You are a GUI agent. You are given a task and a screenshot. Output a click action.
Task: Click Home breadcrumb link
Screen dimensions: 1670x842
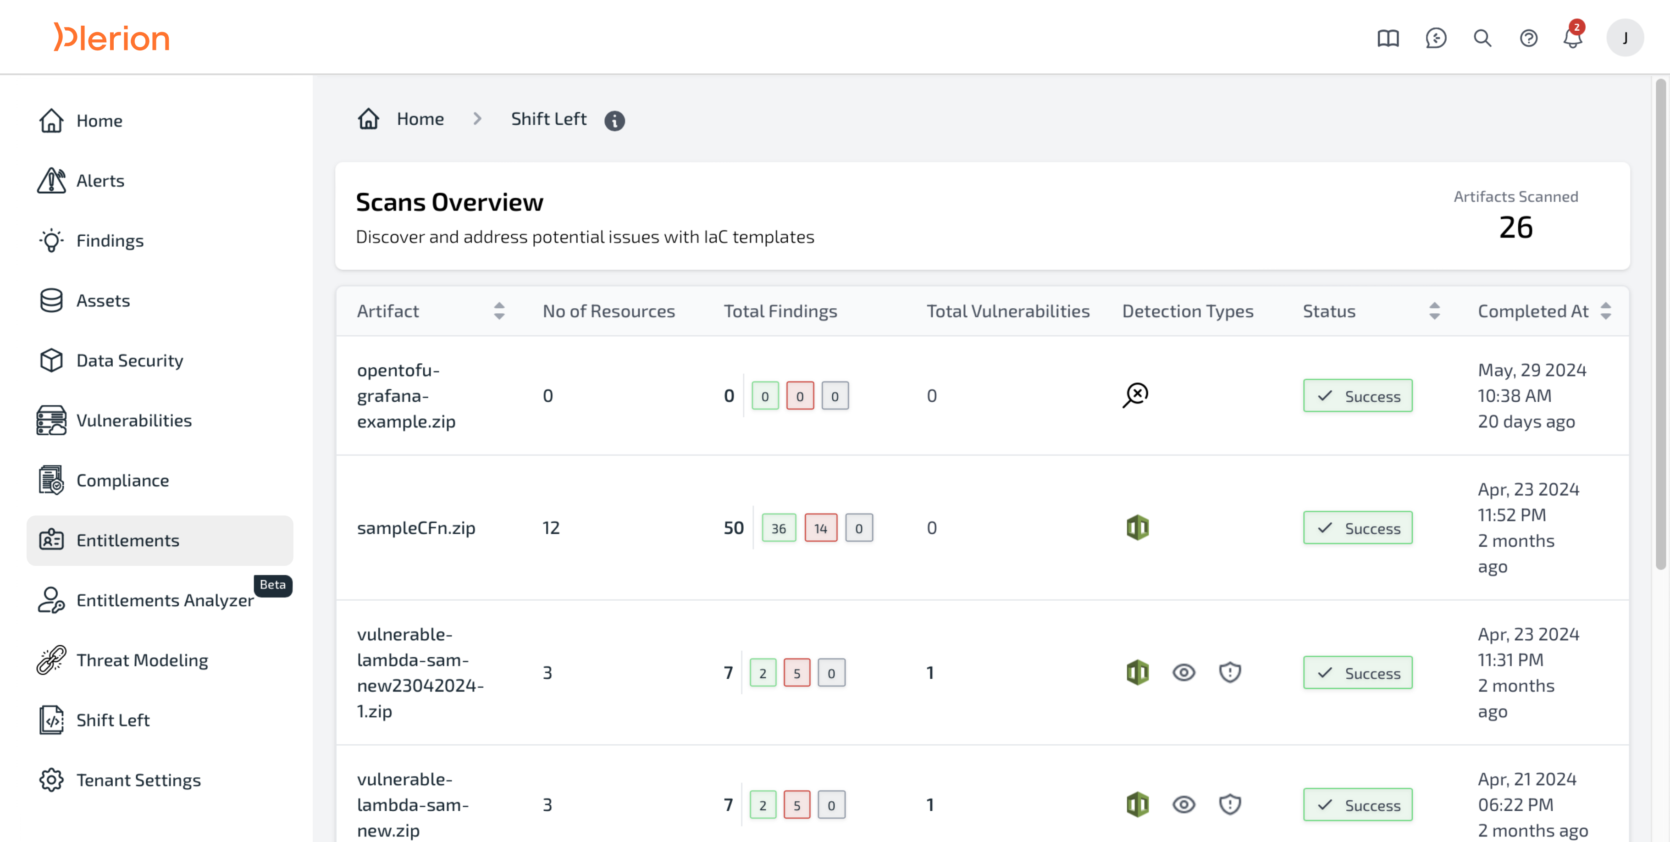click(420, 119)
